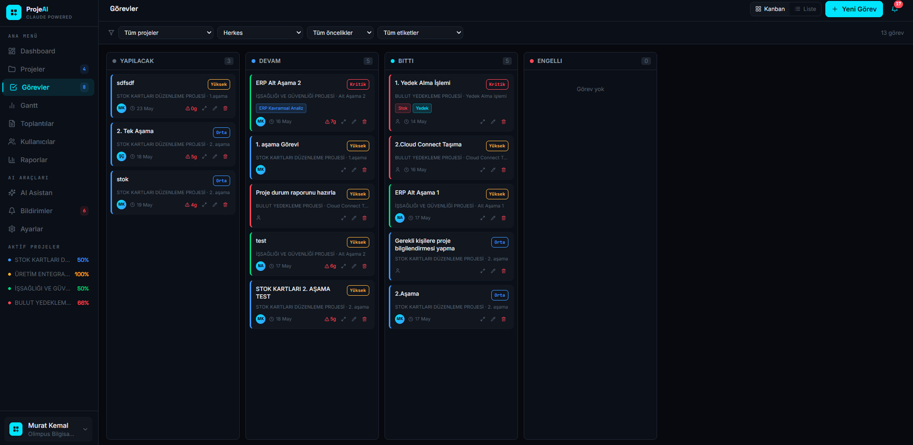Screen dimensions: 913x445
Task: Click MK avatar on sdfsdf card
Action: tap(122, 108)
